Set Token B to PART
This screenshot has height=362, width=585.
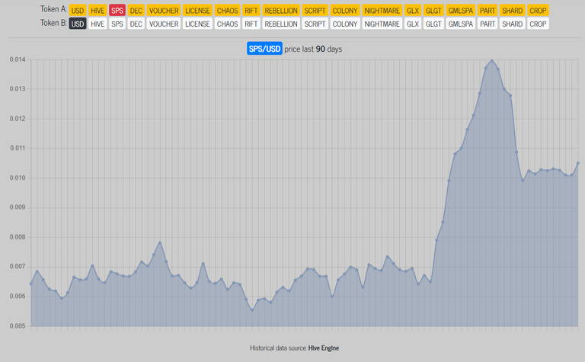click(x=487, y=24)
